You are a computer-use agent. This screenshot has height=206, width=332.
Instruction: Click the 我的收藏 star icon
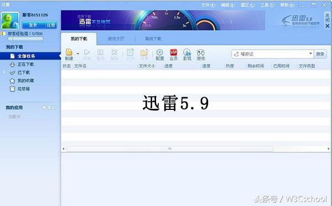[12, 81]
